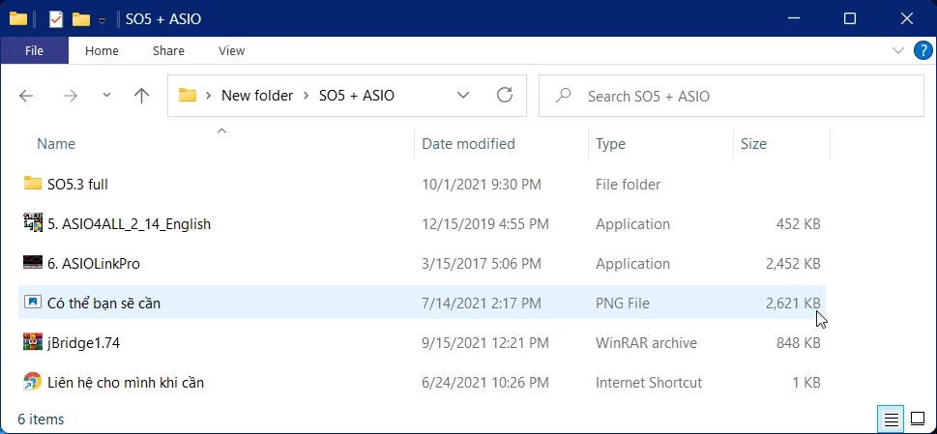Open the address bar history dropdown
Image resolution: width=937 pixels, height=434 pixels.
[462, 95]
